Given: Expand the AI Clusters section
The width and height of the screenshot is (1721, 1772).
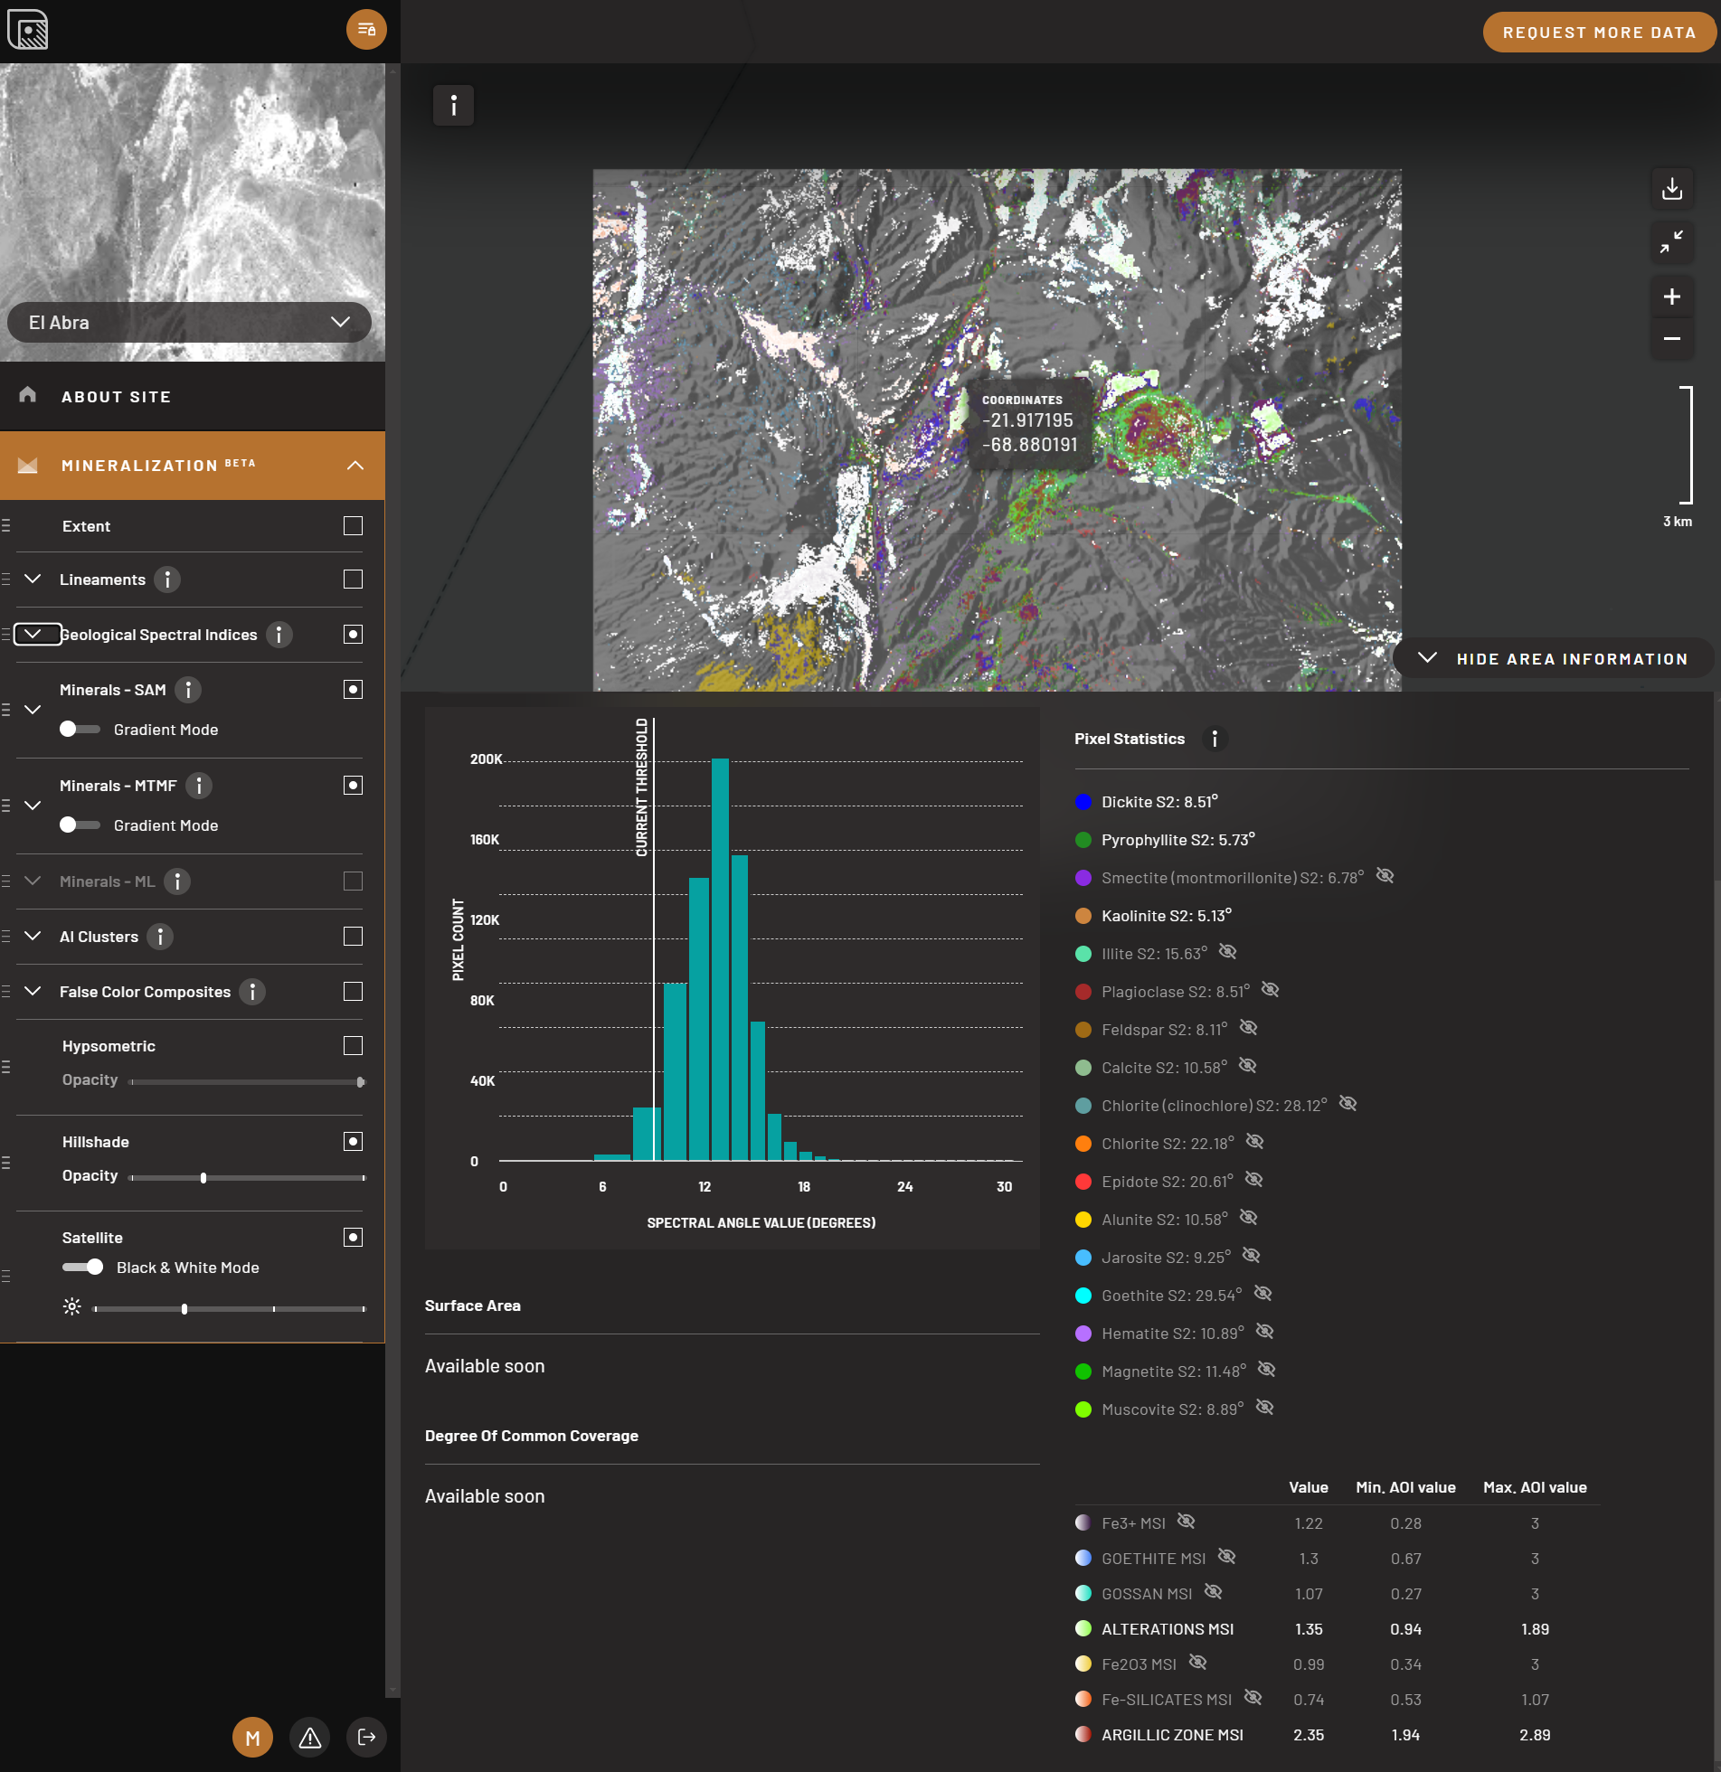Looking at the screenshot, I should pos(33,936).
